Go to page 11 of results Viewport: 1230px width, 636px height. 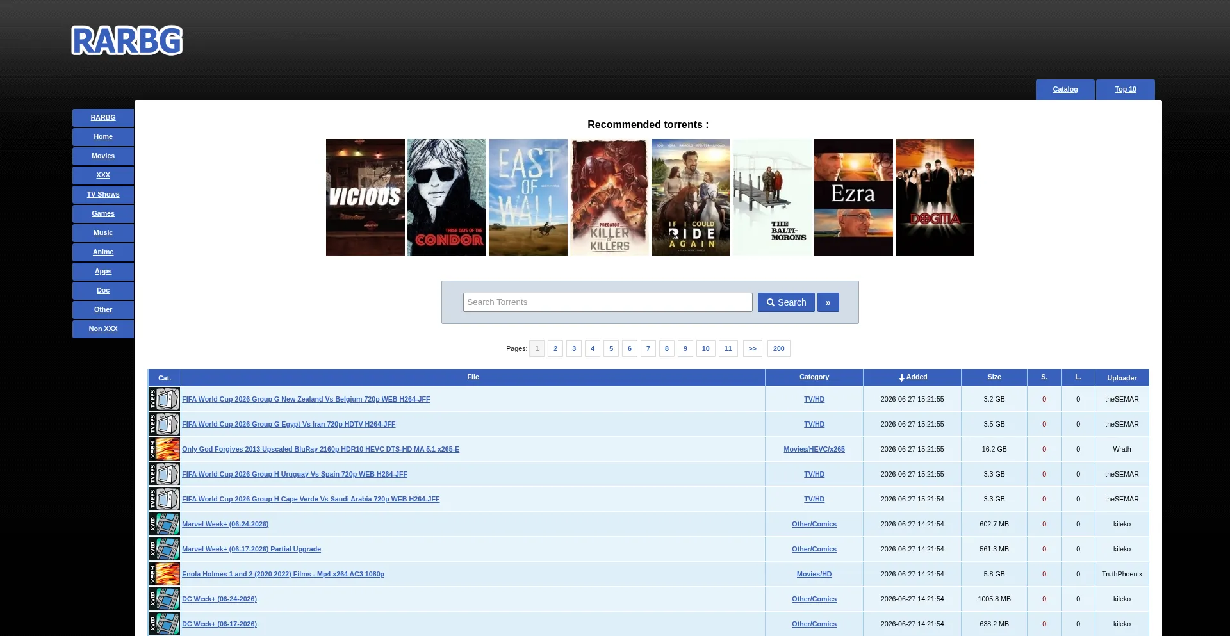pyautogui.click(x=728, y=348)
